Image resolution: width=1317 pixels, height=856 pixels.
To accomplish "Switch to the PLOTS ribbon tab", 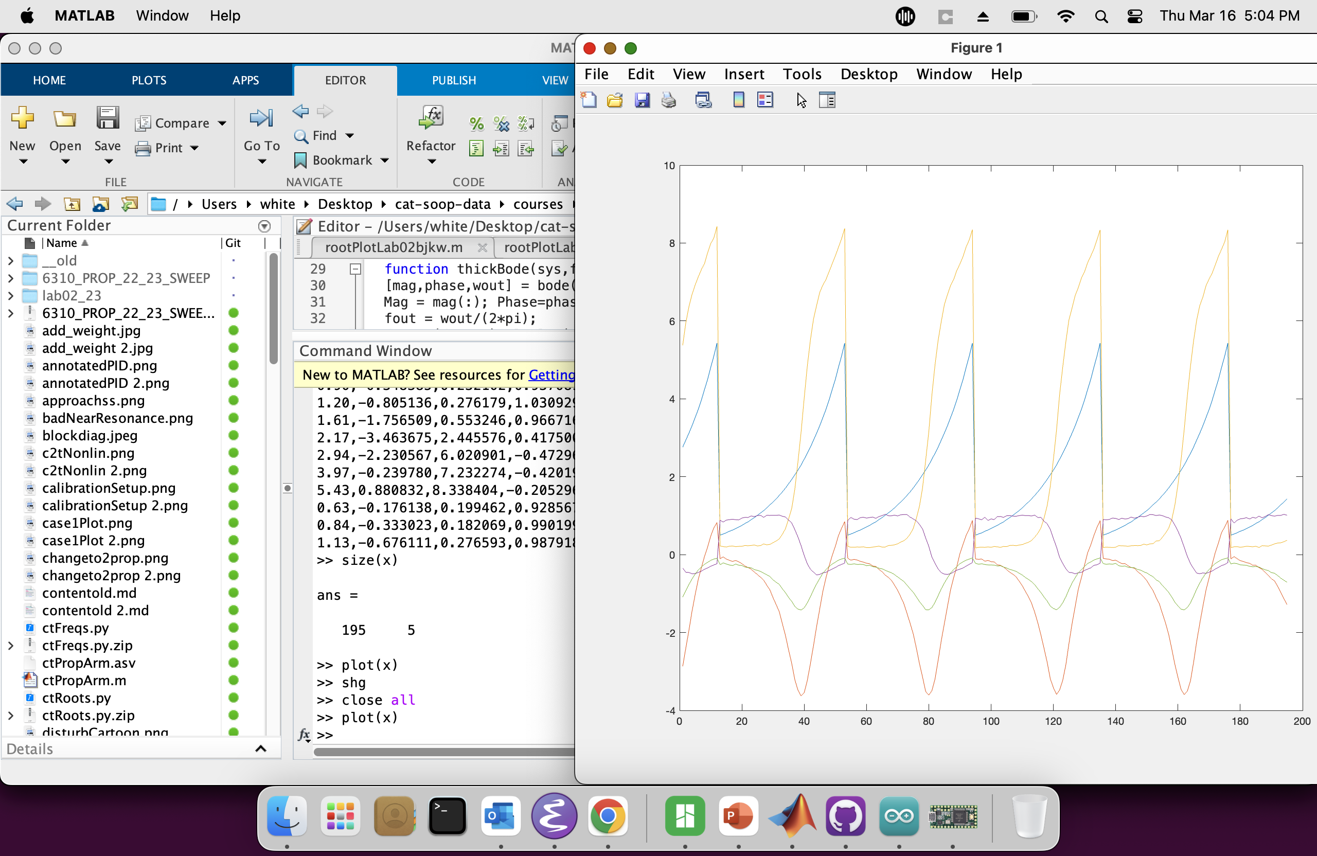I will pyautogui.click(x=149, y=80).
